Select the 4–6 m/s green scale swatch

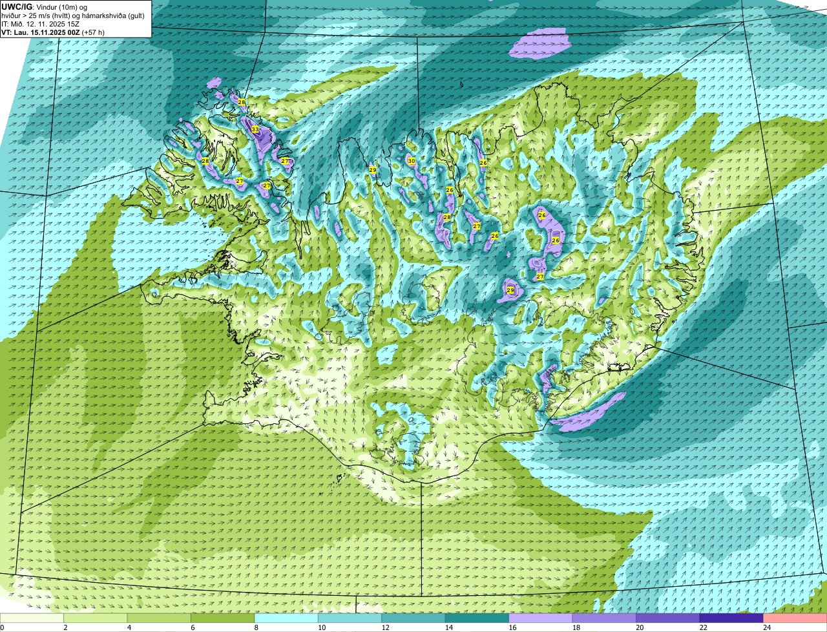tap(160, 618)
